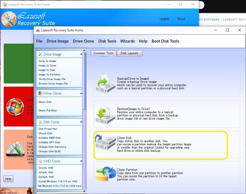Maximize the front Lazesoft window
The width and height of the screenshot is (246, 194).
(227, 30)
